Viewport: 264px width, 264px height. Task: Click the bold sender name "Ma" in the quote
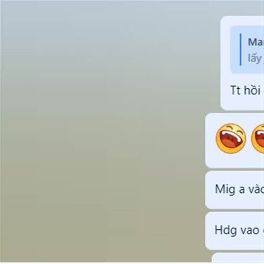tap(256, 42)
